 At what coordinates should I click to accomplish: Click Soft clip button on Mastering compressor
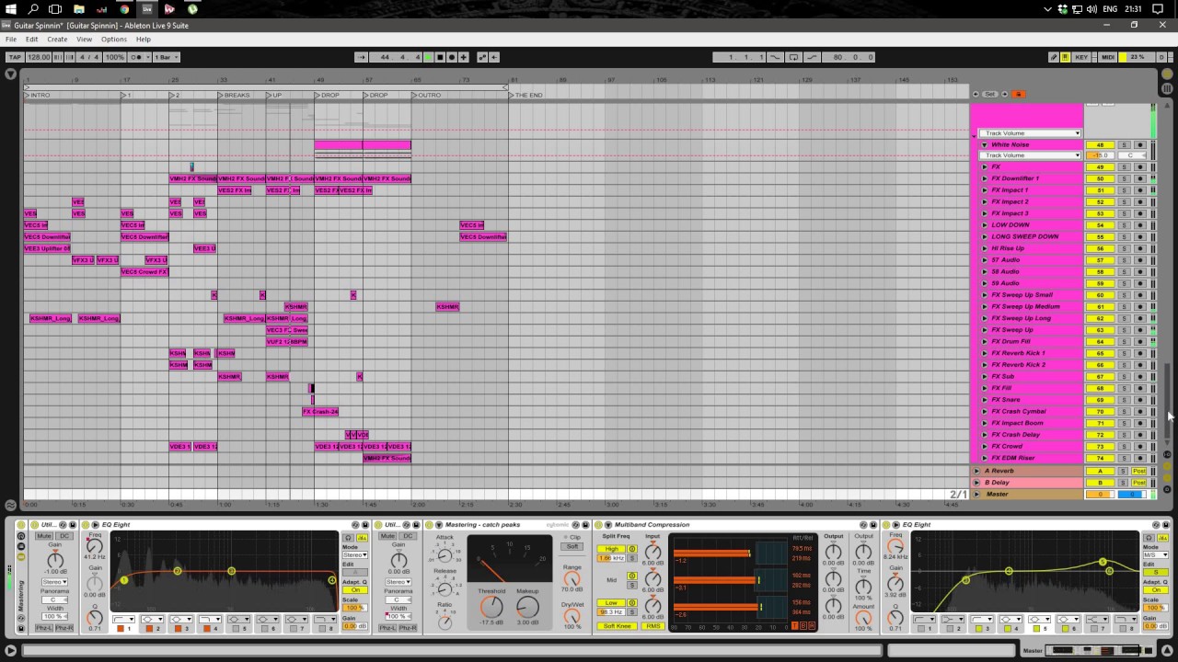point(573,546)
